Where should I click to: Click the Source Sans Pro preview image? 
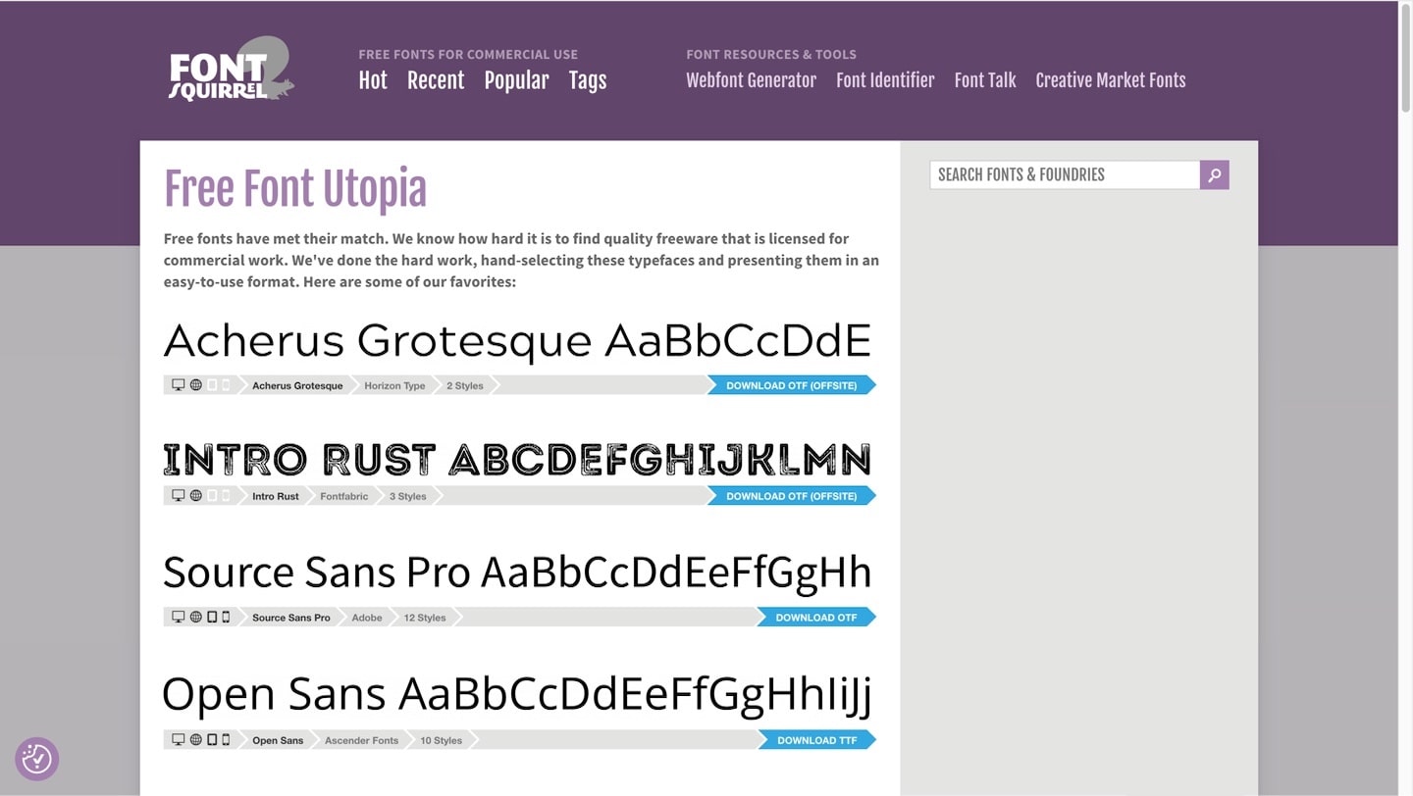[x=517, y=572]
